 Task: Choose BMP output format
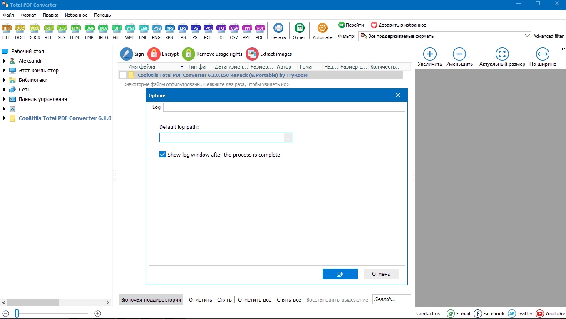pos(89,32)
